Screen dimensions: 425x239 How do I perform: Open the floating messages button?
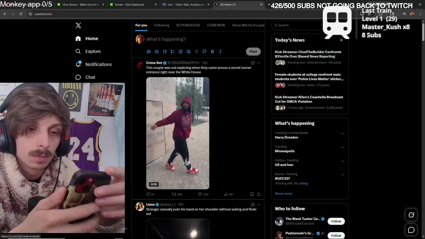(411, 230)
